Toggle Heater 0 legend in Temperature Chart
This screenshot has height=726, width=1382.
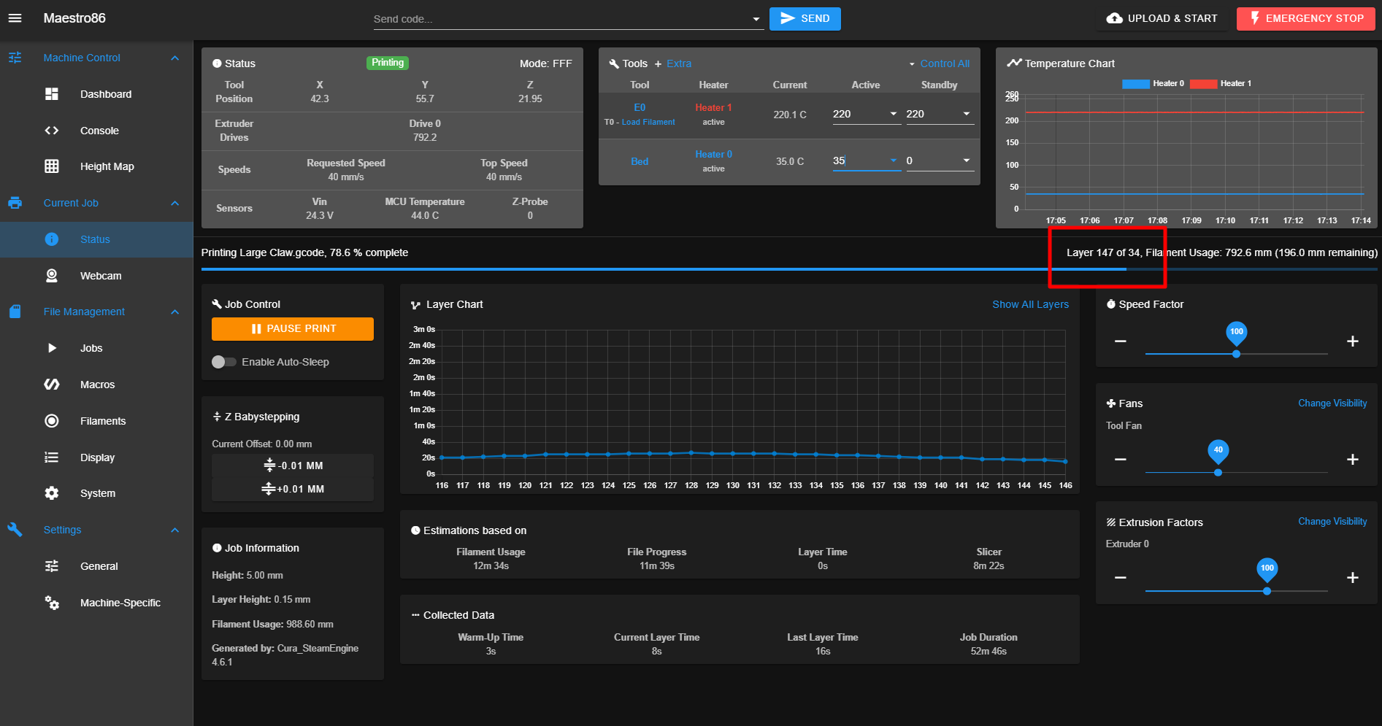pyautogui.click(x=1153, y=84)
